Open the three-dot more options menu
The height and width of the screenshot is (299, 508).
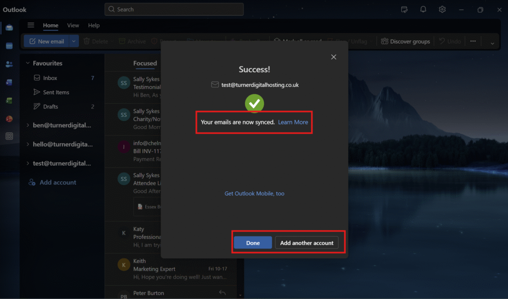pyautogui.click(x=473, y=42)
